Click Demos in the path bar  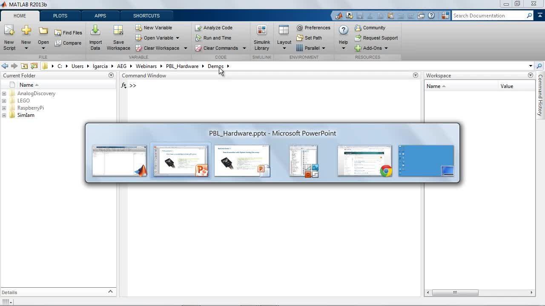coord(215,66)
